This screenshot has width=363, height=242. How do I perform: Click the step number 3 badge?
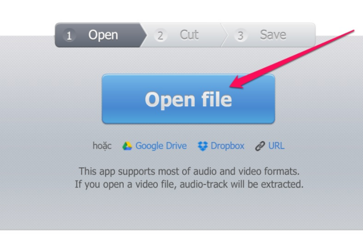pos(241,36)
